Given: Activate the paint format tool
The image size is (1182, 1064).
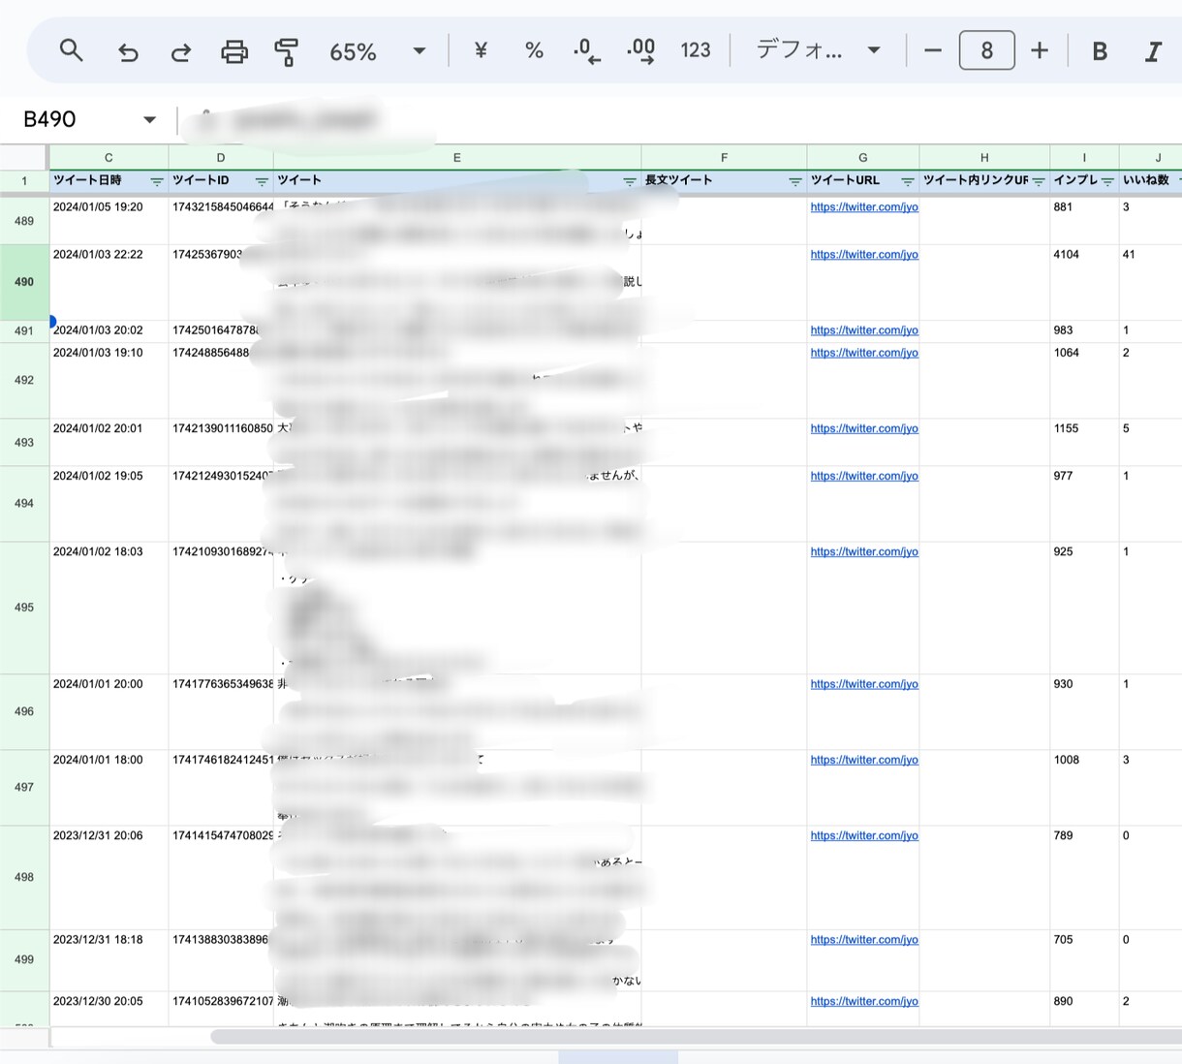Looking at the screenshot, I should [286, 51].
